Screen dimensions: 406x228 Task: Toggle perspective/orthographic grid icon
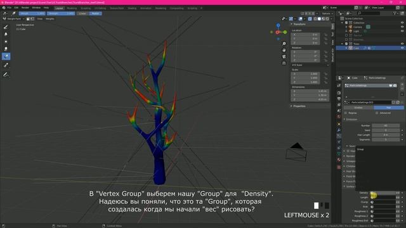[284, 63]
